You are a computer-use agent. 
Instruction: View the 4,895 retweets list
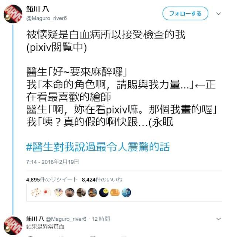52,179
